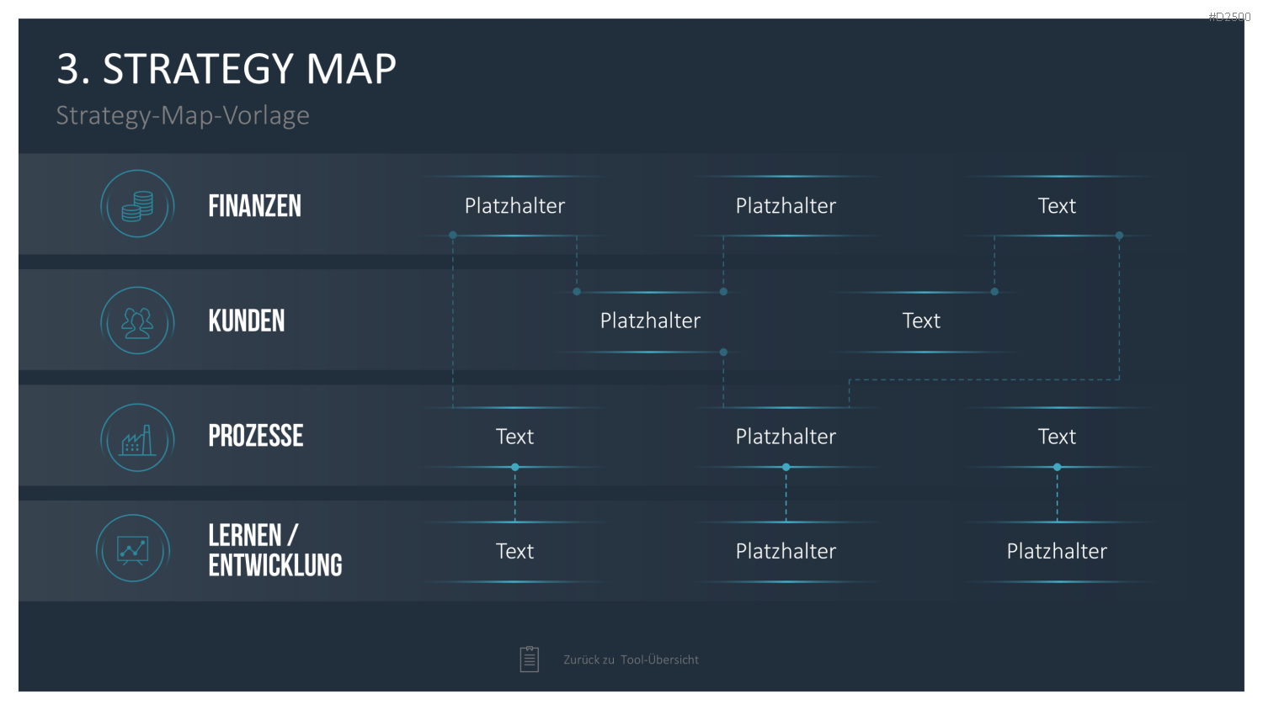1263x710 pixels.
Task: Select the 3. STRATEGY MAP title
Action: [226, 68]
